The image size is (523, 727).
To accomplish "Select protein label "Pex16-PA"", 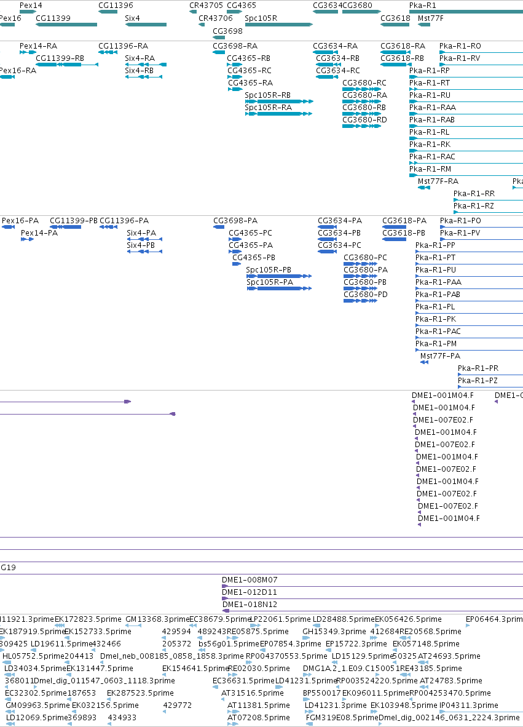I will (x=20, y=221).
